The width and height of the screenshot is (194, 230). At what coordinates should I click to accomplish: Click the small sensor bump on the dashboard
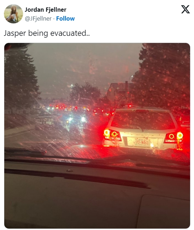coord(70,171)
